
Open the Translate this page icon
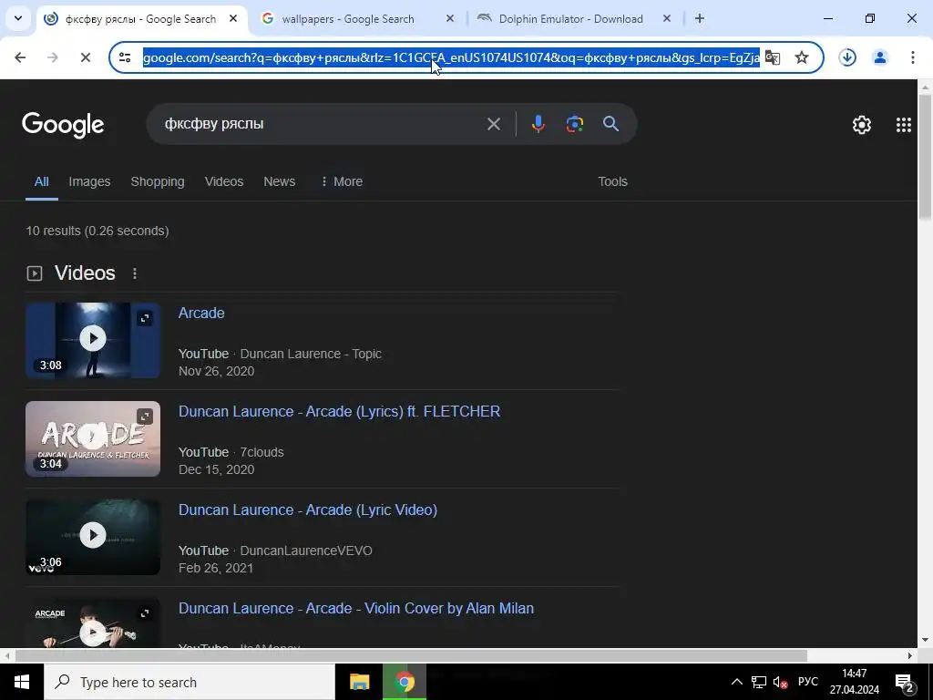coord(773,57)
